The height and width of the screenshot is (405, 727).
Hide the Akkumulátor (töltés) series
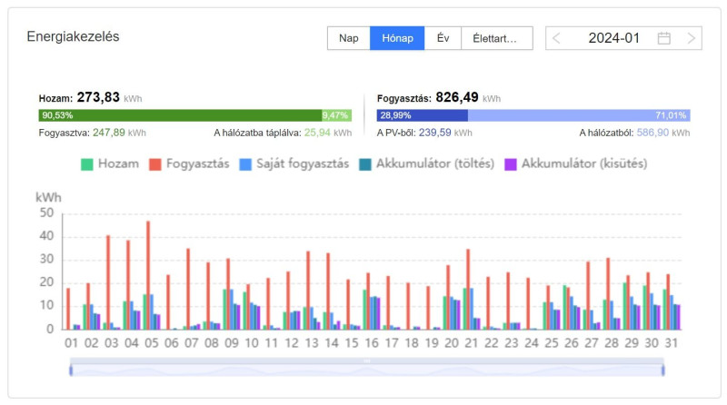tap(427, 164)
